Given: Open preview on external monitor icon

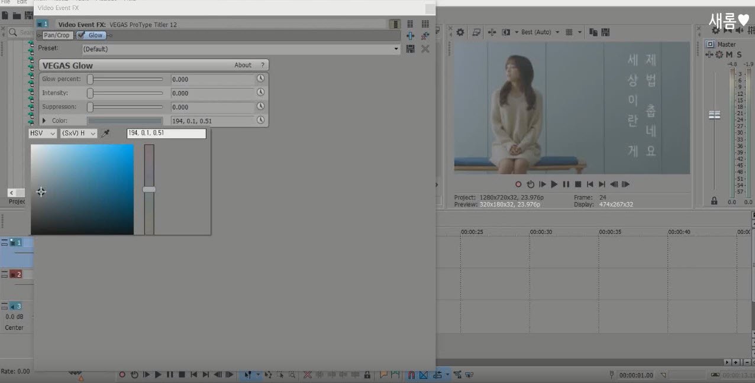Looking at the screenshot, I should pyautogui.click(x=476, y=32).
